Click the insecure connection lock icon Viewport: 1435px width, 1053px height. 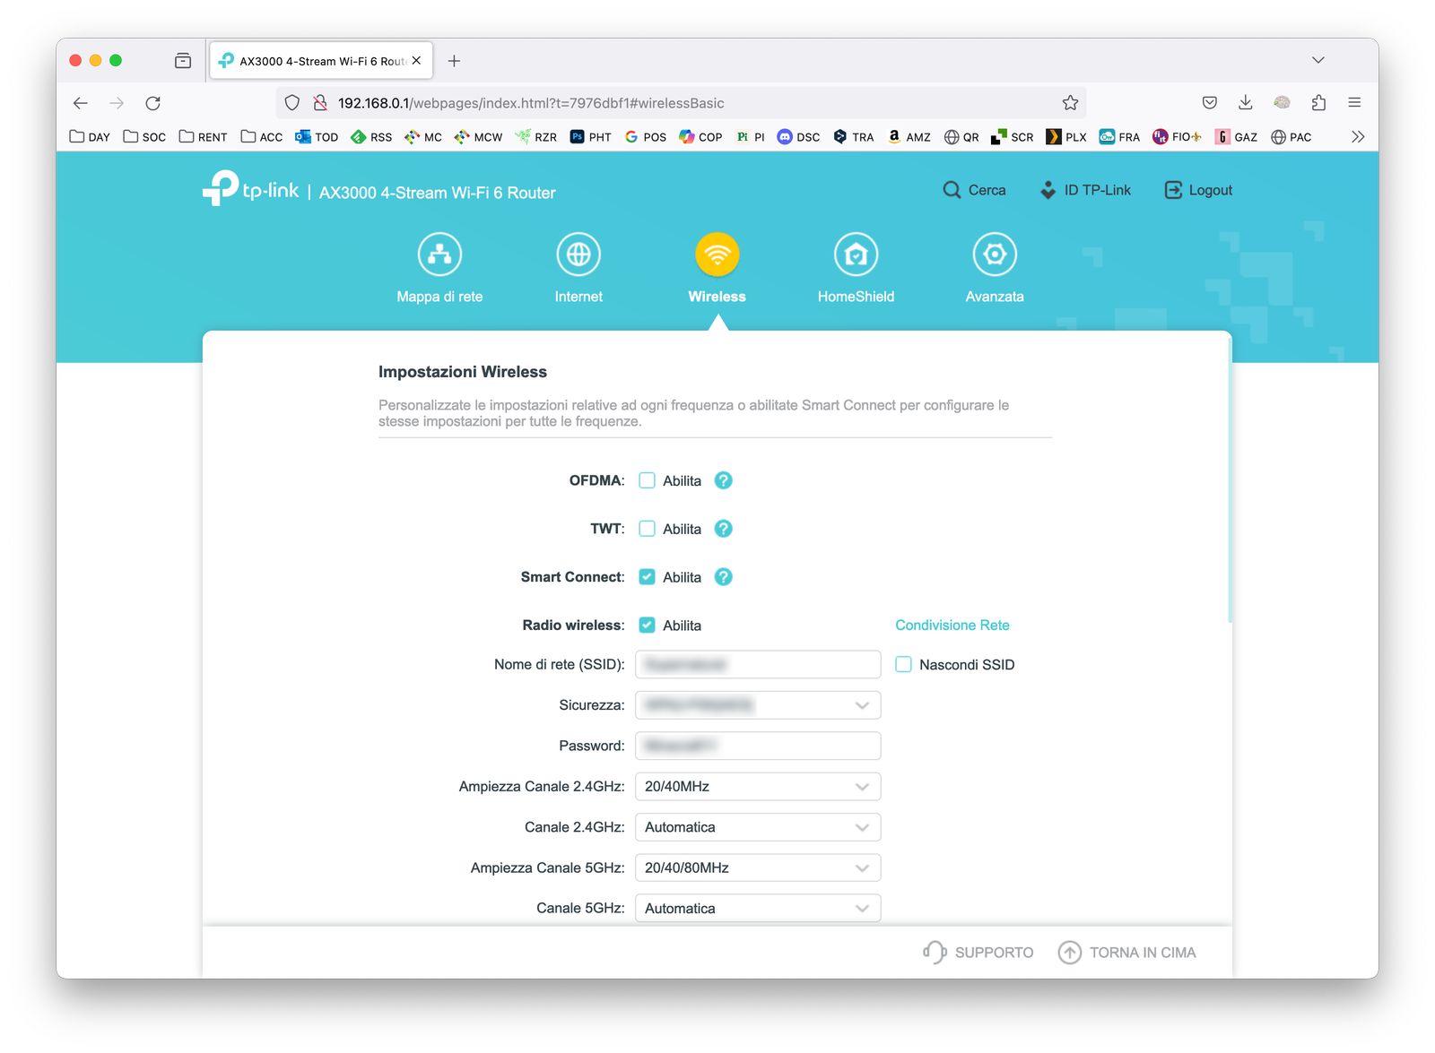(x=320, y=103)
